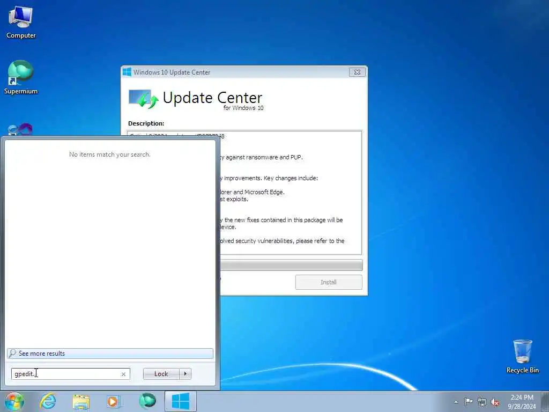Screen dimensions: 549x412
Task: Open the Action Center flag icon
Action: click(x=469, y=402)
